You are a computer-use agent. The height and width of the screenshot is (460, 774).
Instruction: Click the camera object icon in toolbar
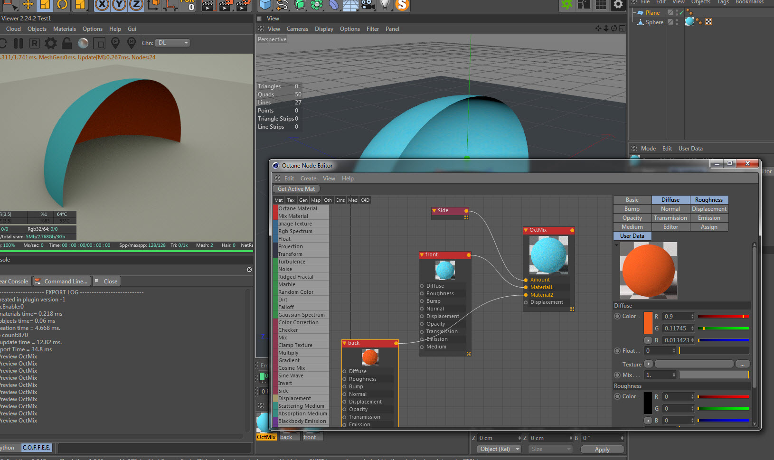point(367,5)
